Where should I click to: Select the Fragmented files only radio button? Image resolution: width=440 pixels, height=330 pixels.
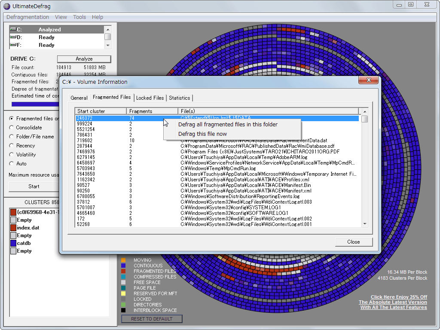[x=11, y=119]
